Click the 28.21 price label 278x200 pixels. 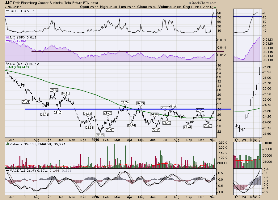point(26,102)
